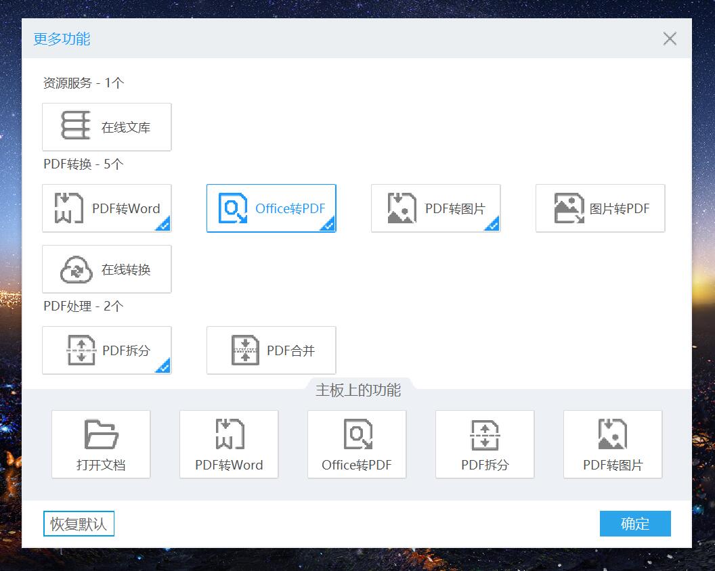
Task: Toggle the blue checkmark on PDF拆分 tile
Action: (164, 367)
